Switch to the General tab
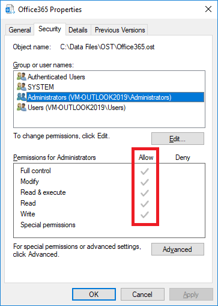Screen dimensions: 218x306 tap(20, 30)
